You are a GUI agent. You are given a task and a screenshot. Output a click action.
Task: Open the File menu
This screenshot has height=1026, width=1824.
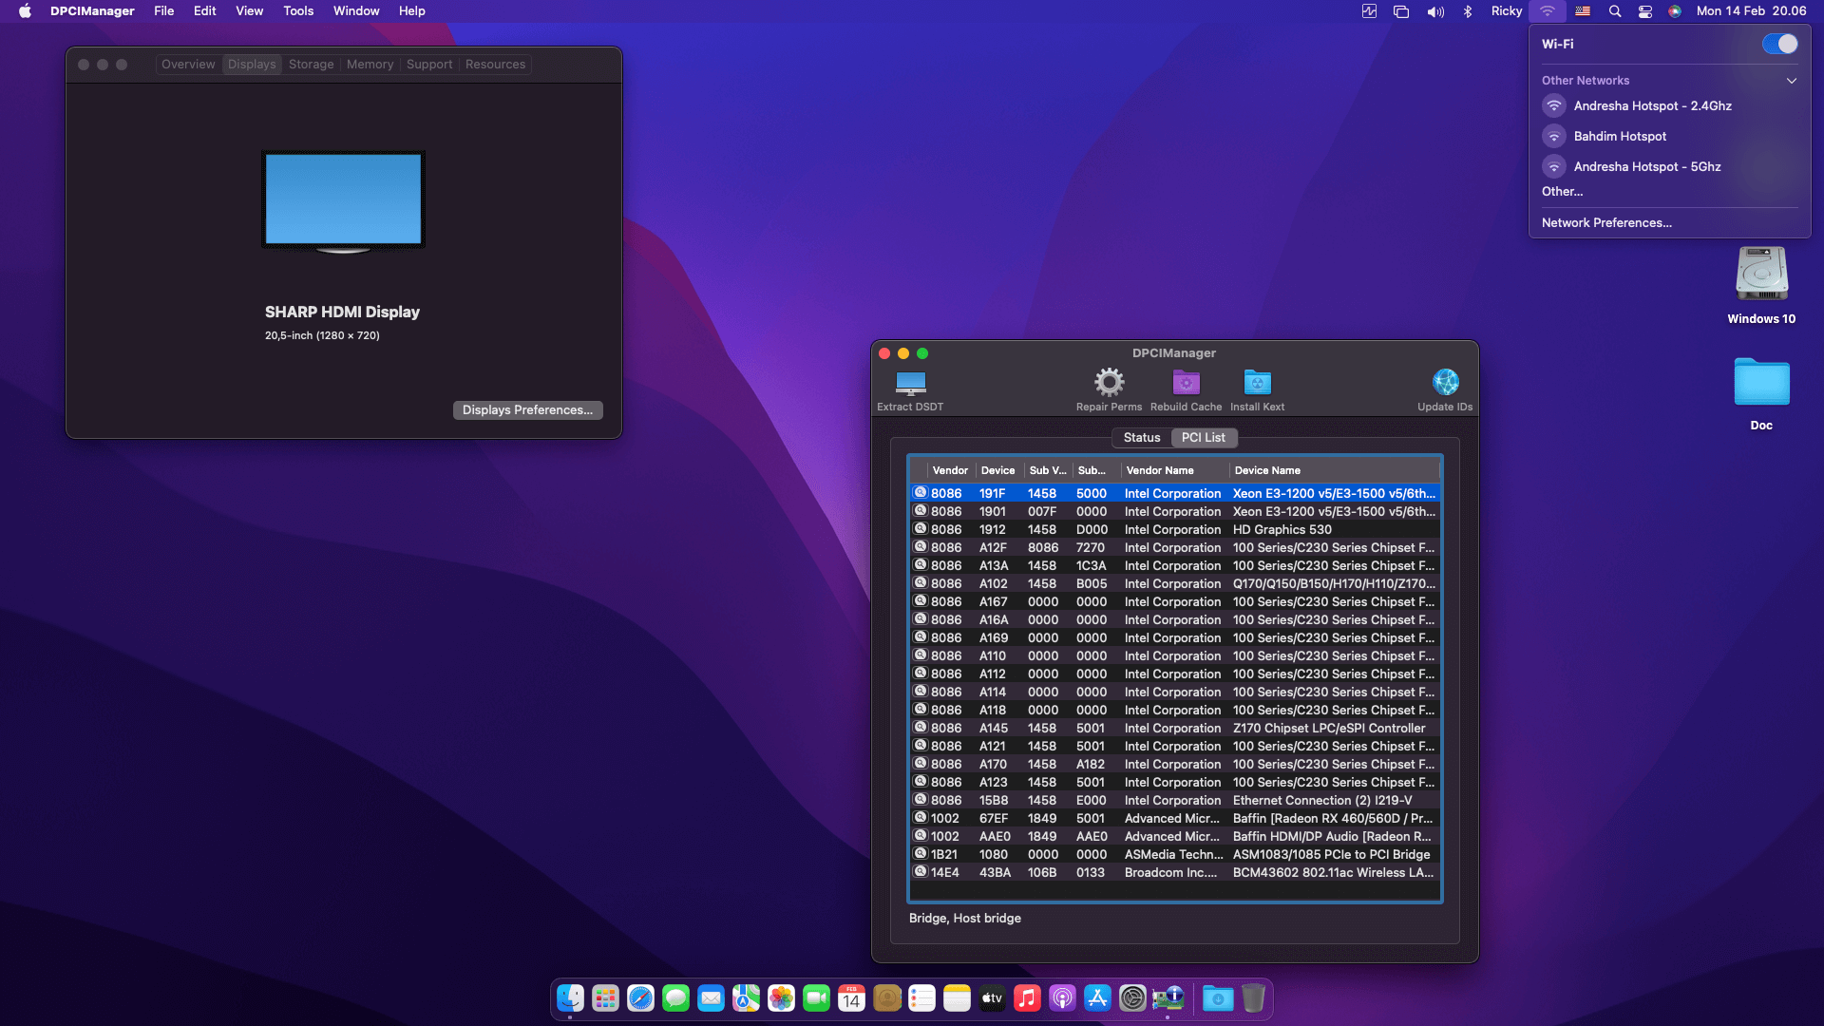click(164, 11)
